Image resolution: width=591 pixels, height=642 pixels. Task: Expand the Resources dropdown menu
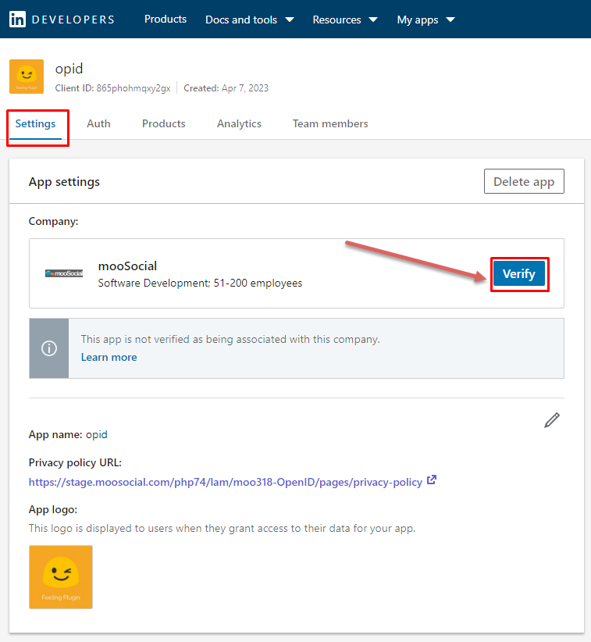[345, 20]
